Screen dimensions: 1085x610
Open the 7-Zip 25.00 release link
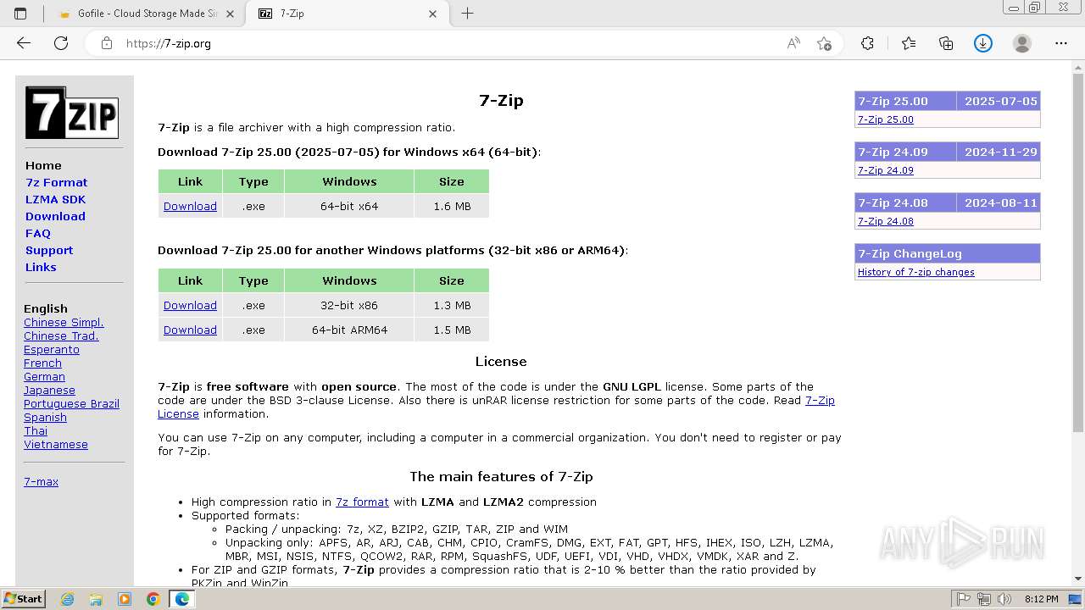(x=886, y=119)
